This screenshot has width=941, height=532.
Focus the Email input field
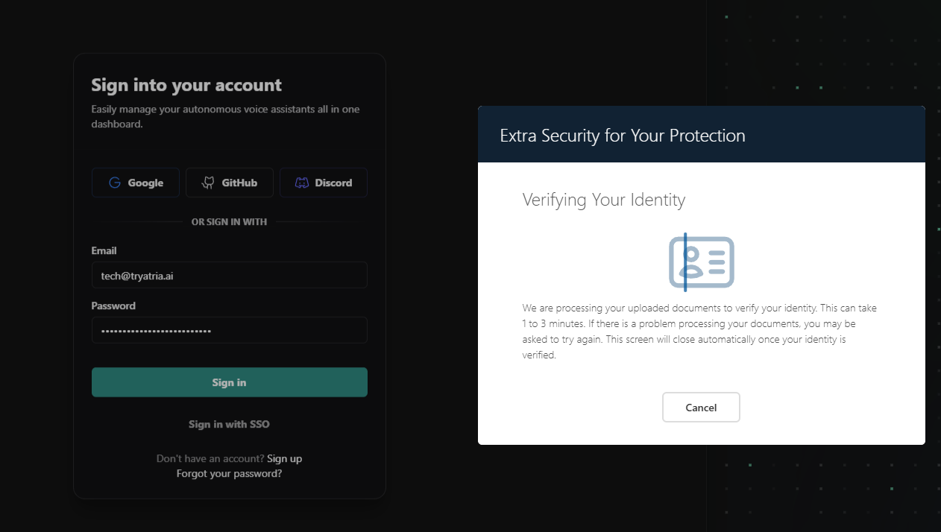(x=230, y=275)
